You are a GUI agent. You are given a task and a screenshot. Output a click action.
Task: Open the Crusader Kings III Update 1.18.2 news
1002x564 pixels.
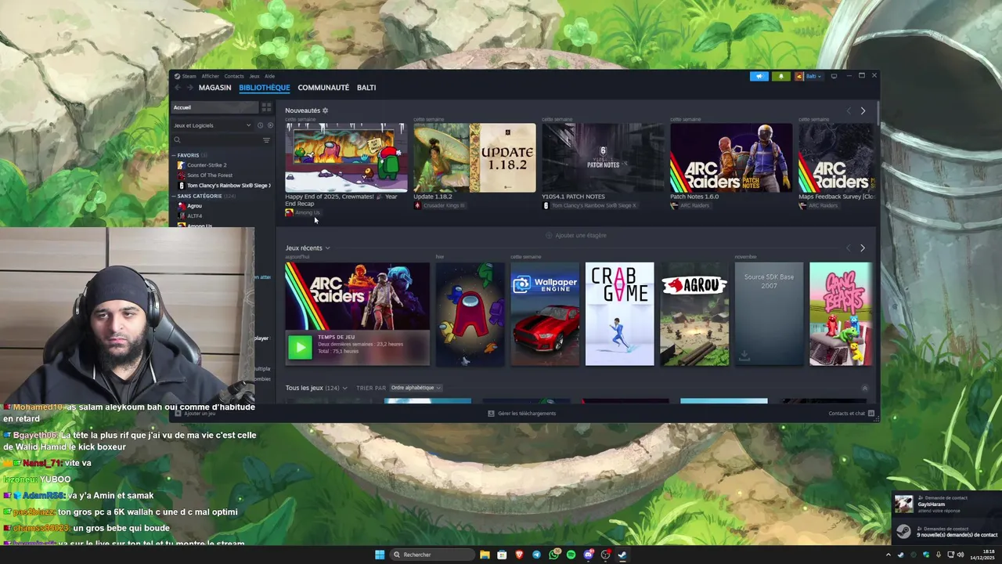point(474,157)
